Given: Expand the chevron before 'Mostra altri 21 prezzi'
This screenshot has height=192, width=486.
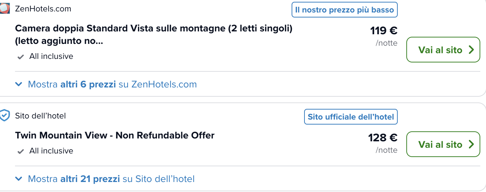Looking at the screenshot, I should tap(19, 179).
